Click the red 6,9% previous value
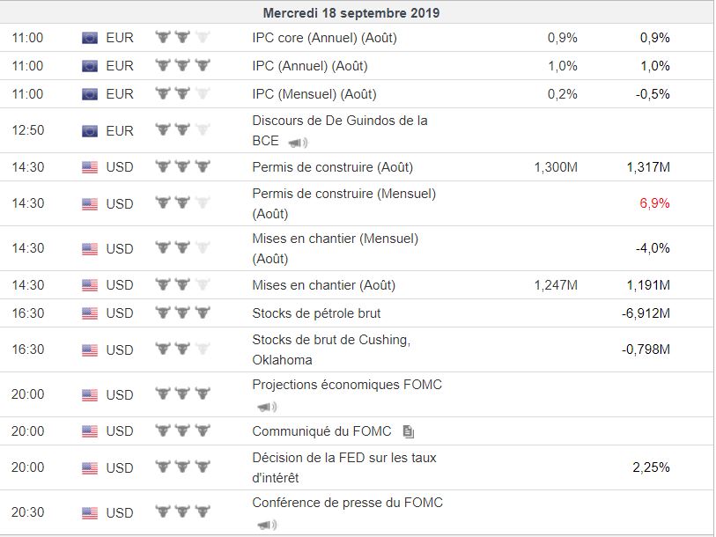Viewport: 716px width, 537px height. (654, 203)
